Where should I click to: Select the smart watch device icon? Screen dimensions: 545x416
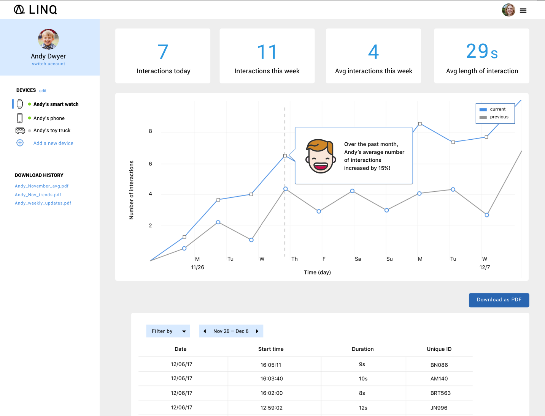pos(20,104)
